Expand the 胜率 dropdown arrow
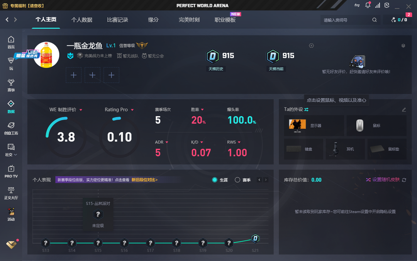Viewport: 417px width, 261px height. coord(202,110)
